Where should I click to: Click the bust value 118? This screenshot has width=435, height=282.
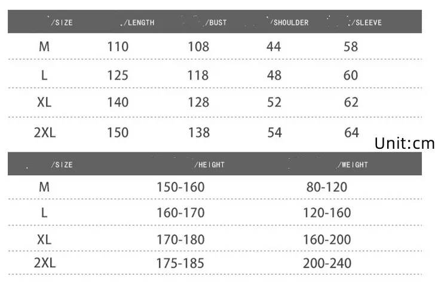coord(198,75)
